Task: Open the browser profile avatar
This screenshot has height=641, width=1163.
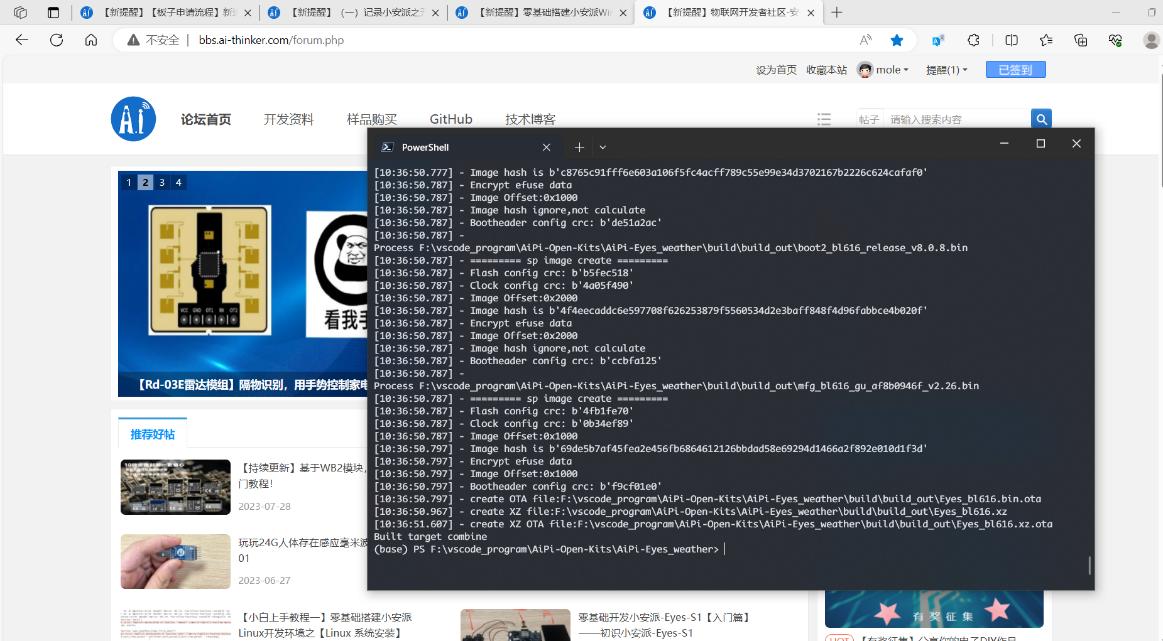Action: coord(1151,40)
